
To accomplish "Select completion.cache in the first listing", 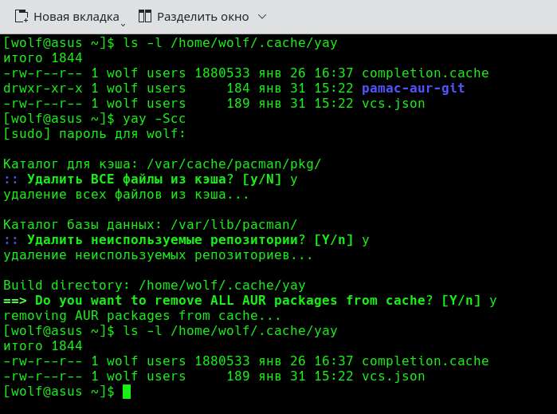I will coord(425,73).
